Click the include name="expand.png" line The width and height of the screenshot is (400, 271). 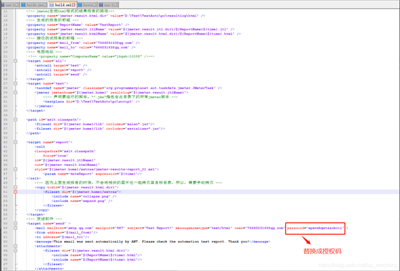tap(82, 201)
